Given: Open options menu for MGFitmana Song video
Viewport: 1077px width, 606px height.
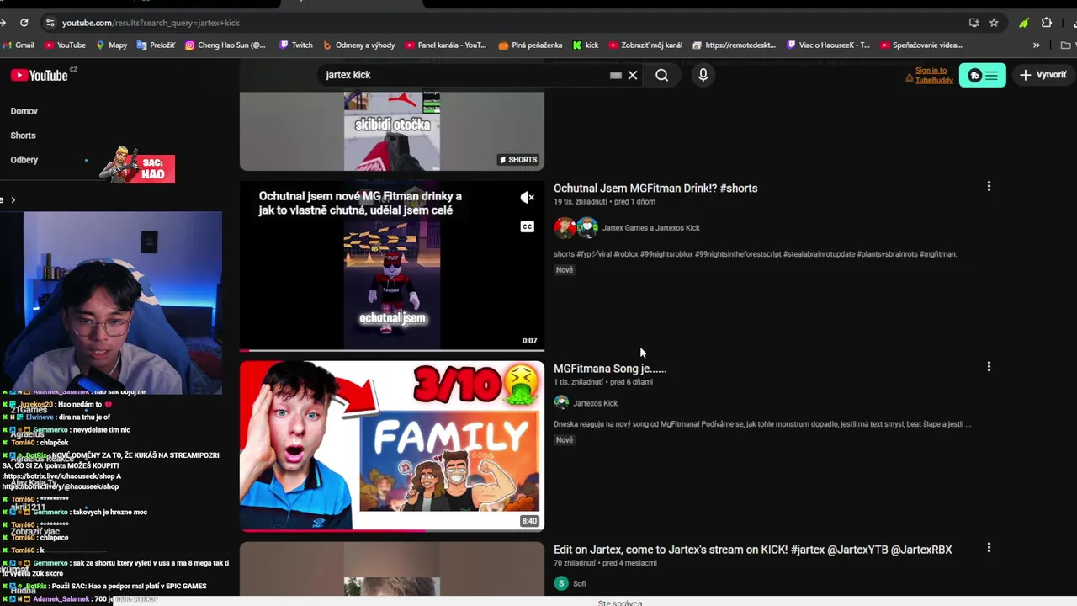Looking at the screenshot, I should click(989, 366).
